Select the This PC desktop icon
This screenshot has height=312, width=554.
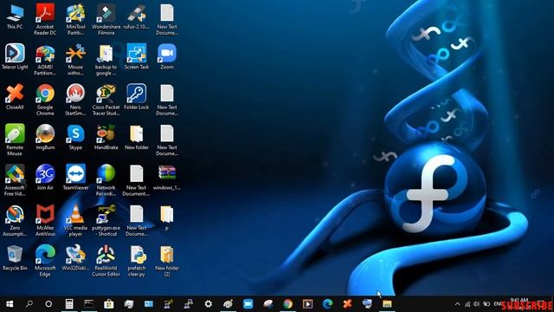[x=15, y=17]
